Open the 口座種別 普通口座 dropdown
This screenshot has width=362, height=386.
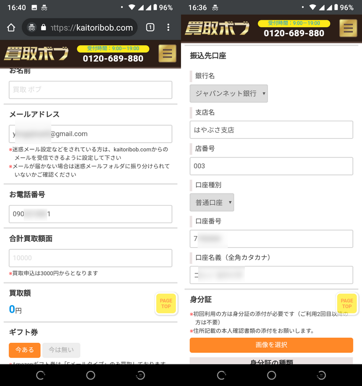(212, 203)
